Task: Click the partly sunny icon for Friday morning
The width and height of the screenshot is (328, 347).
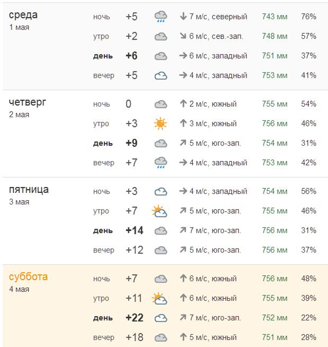Action: pos(159,211)
